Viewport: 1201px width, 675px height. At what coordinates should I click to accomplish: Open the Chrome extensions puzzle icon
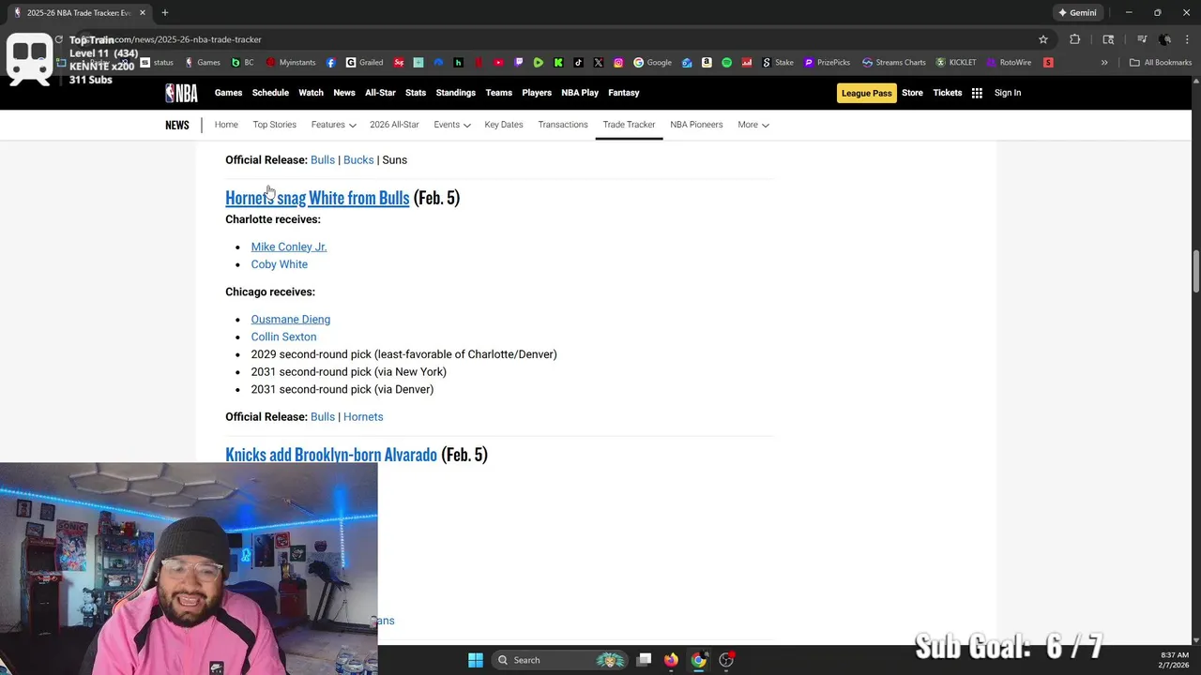(x=1075, y=39)
